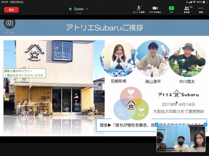The height and width of the screenshot is (156, 209).
Task: Open the Zoom meeting info dropdown
Action: [81, 9]
